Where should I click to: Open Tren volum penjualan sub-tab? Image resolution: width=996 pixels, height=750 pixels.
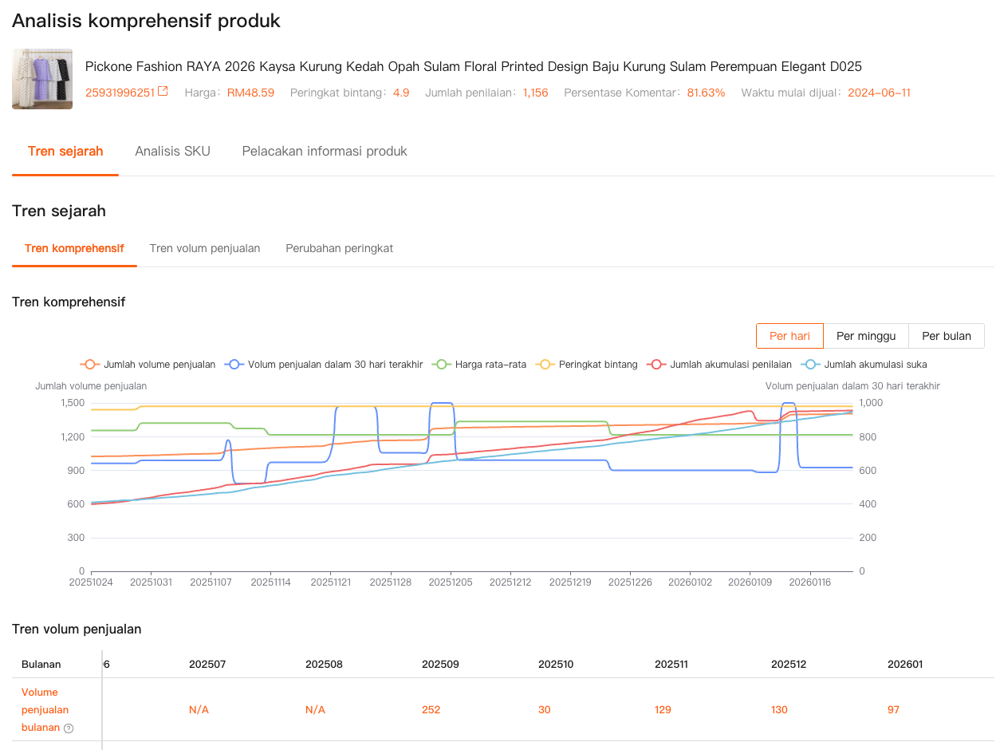point(205,248)
